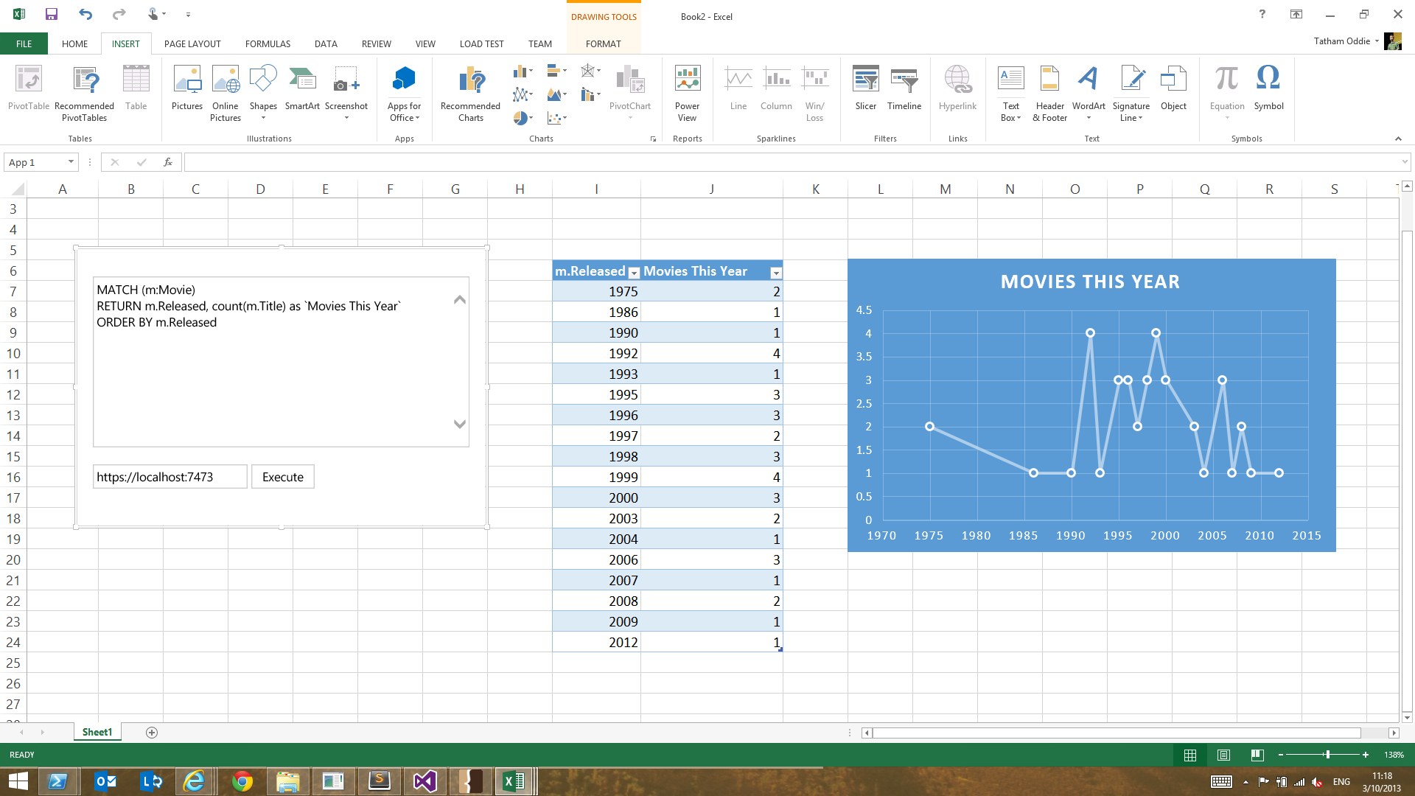Image resolution: width=1415 pixels, height=796 pixels.
Task: Switch to Page Layout view in status bar
Action: (1223, 755)
